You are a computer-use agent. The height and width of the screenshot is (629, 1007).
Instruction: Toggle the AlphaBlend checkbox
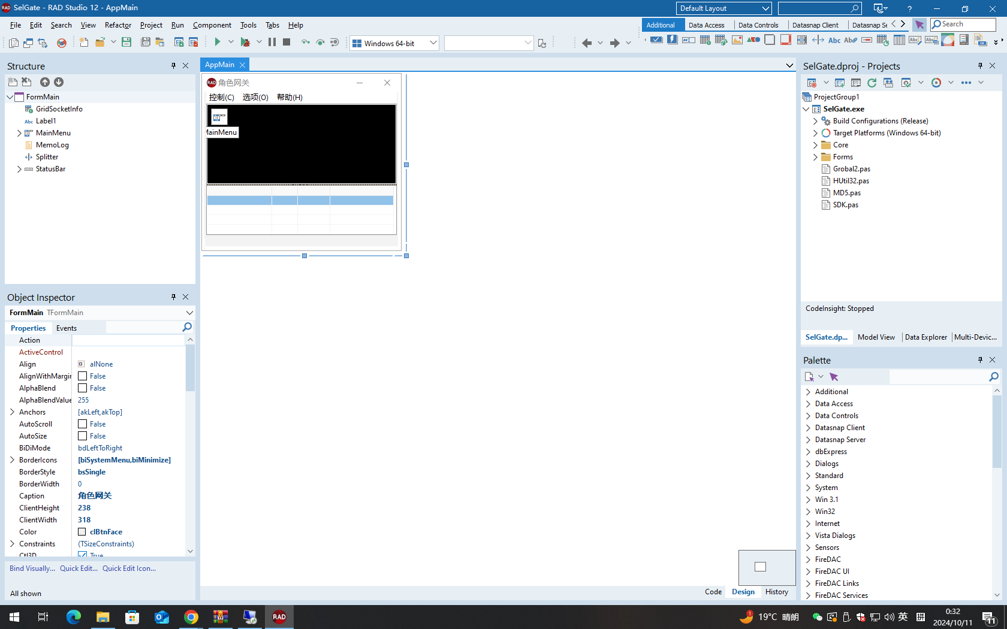point(83,388)
